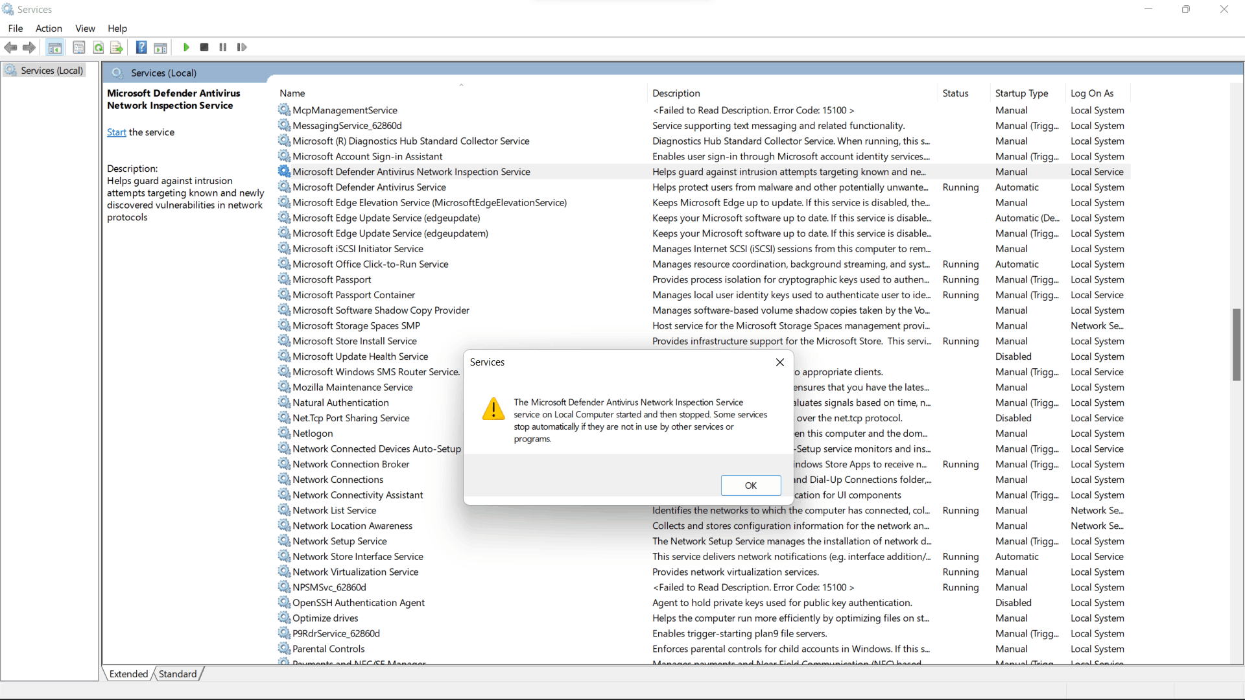This screenshot has width=1245, height=700.
Task: Select Network Location Awareness row
Action: pos(704,526)
